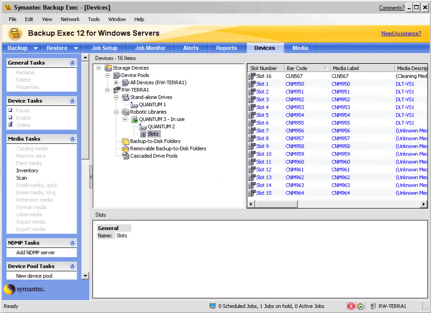Click the slot list scroll right arrow
This screenshot has width=431, height=313.
424,204
